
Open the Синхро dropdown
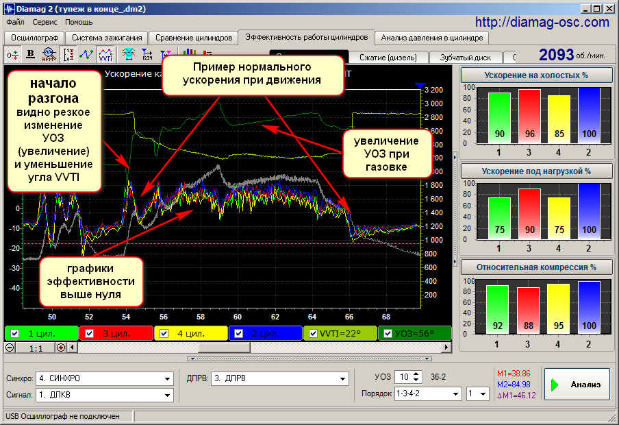tap(168, 379)
